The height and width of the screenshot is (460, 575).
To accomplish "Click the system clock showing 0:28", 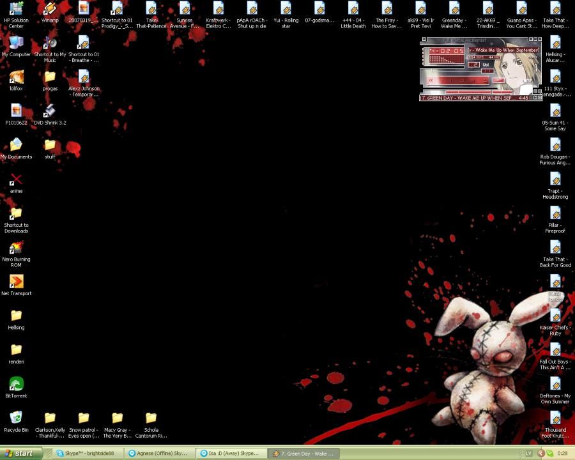I will click(x=562, y=454).
